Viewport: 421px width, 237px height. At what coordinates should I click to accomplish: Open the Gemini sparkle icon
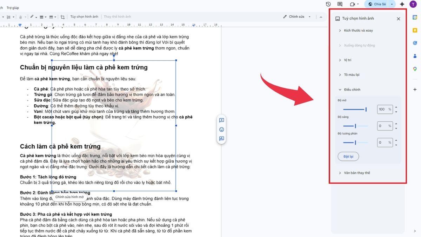(402, 4)
